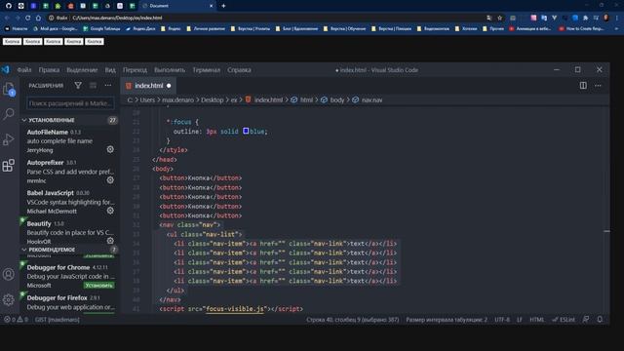Open the blue color picker swatch
Screen dimensions: 624x351
tap(246, 131)
